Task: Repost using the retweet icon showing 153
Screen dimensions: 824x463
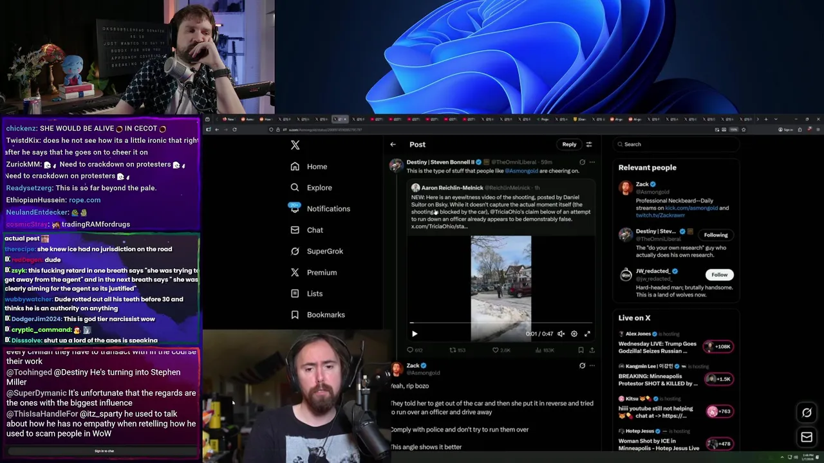Action: coord(453,350)
